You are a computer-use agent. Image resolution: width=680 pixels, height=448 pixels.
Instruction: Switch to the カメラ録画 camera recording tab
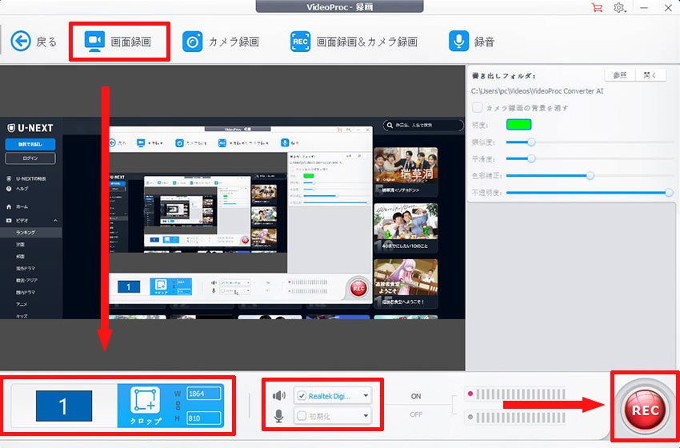[221, 42]
